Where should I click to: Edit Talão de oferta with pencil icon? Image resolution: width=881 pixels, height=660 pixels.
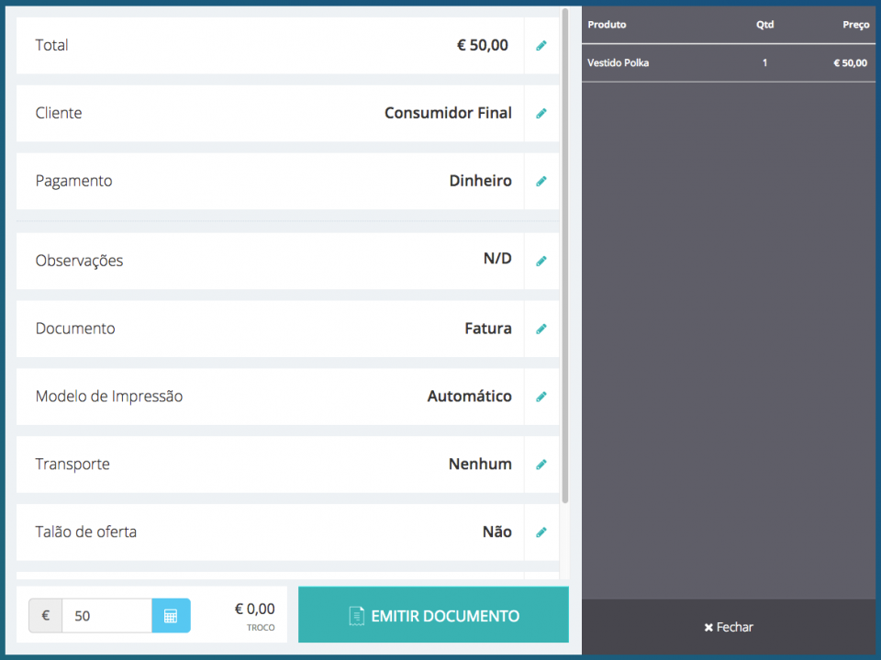(541, 532)
